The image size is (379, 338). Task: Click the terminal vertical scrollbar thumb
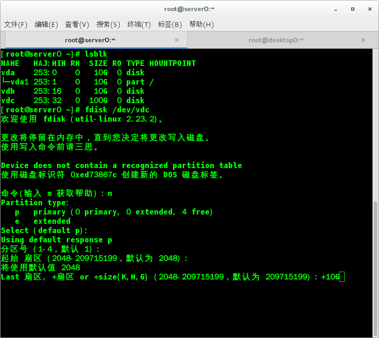click(375, 268)
